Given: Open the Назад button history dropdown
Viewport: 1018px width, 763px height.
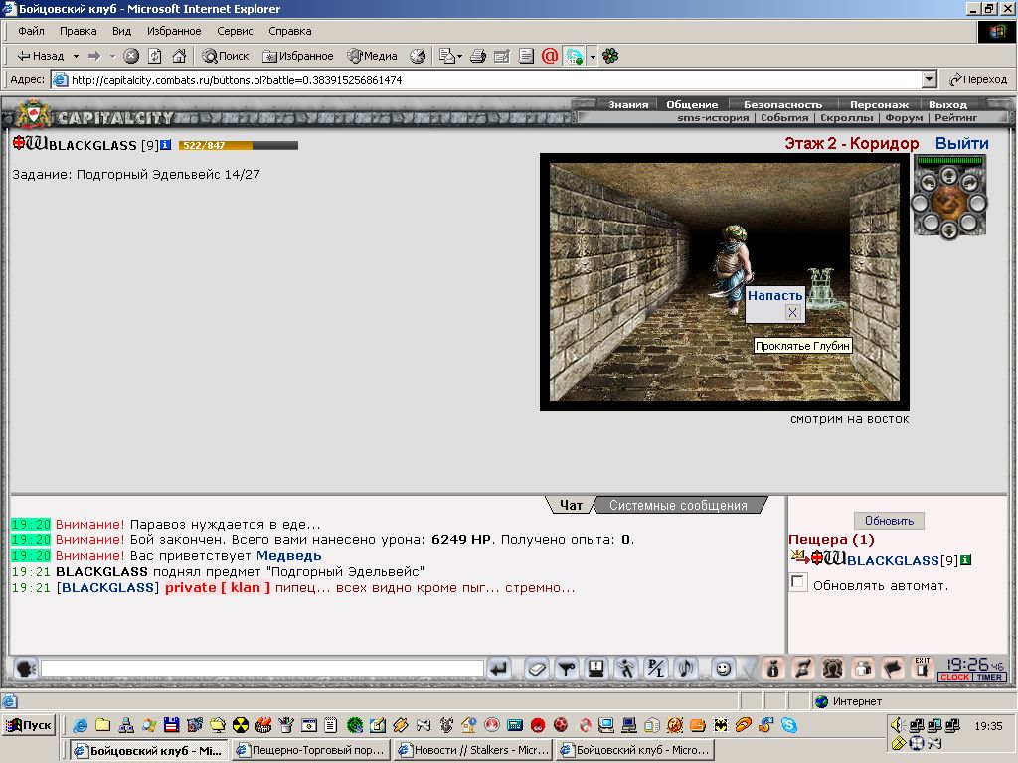Looking at the screenshot, I should [76, 56].
